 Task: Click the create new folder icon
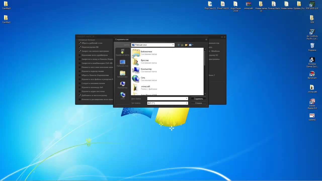tap(186, 45)
